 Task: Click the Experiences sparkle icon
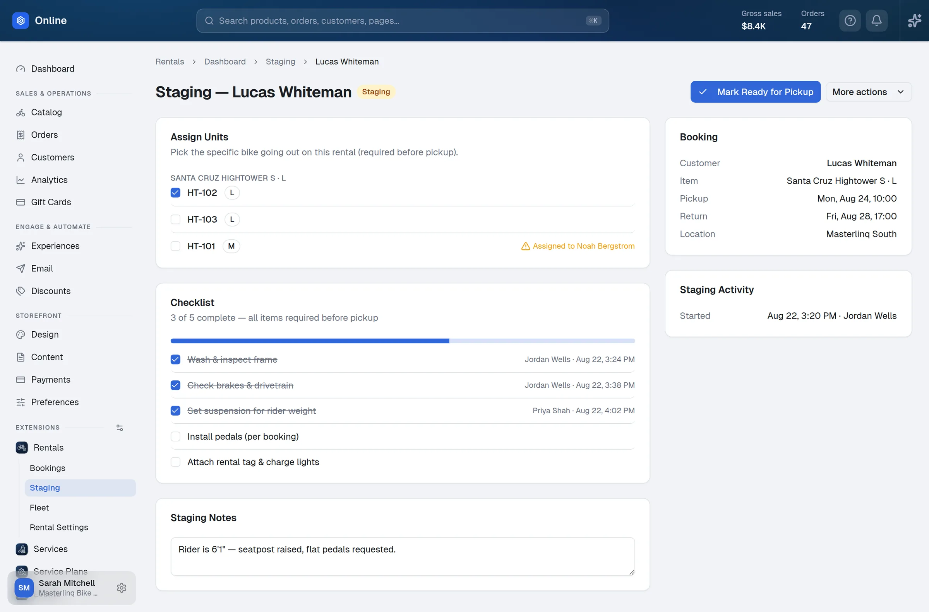pyautogui.click(x=20, y=246)
